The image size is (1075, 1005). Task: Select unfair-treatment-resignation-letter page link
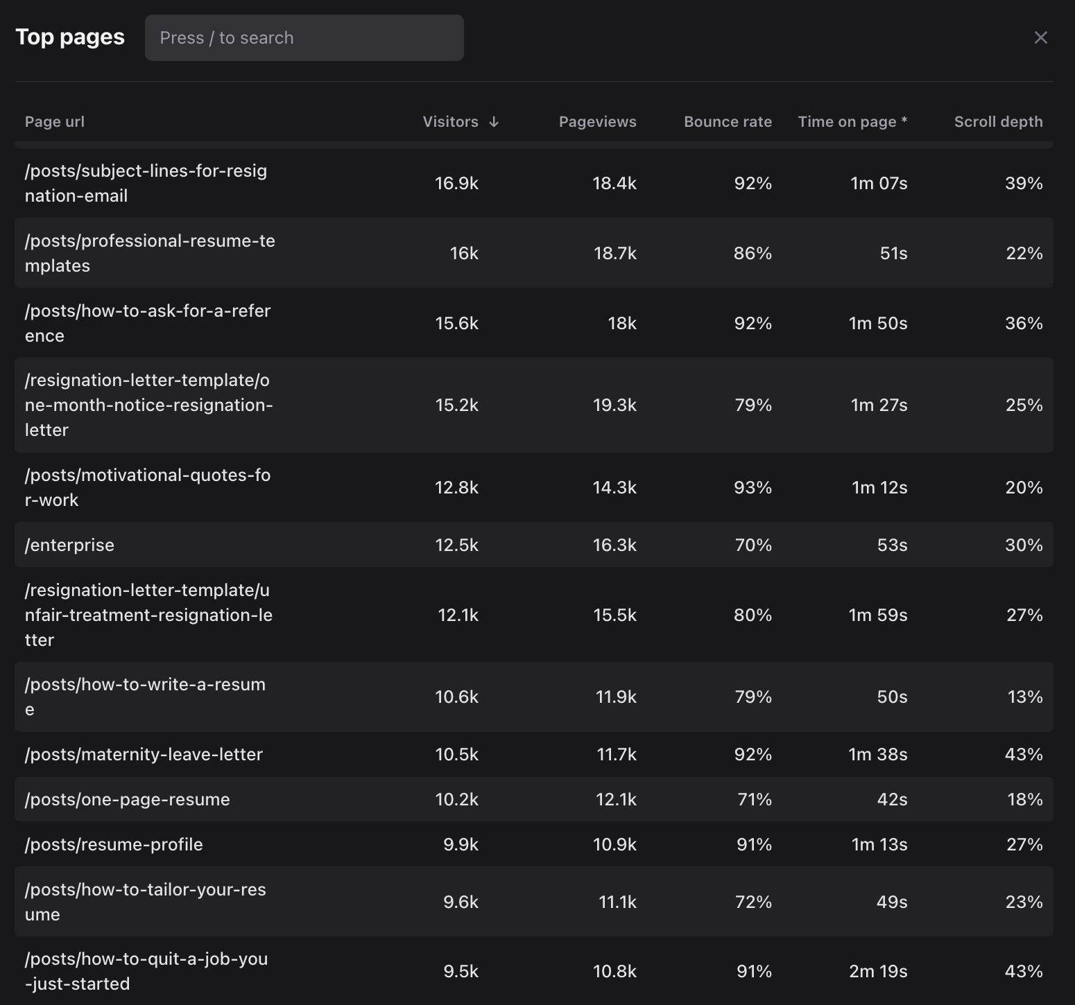[148, 615]
